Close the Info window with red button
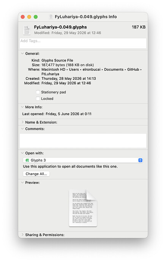This screenshot has height=262, width=166. (x=23, y=17)
